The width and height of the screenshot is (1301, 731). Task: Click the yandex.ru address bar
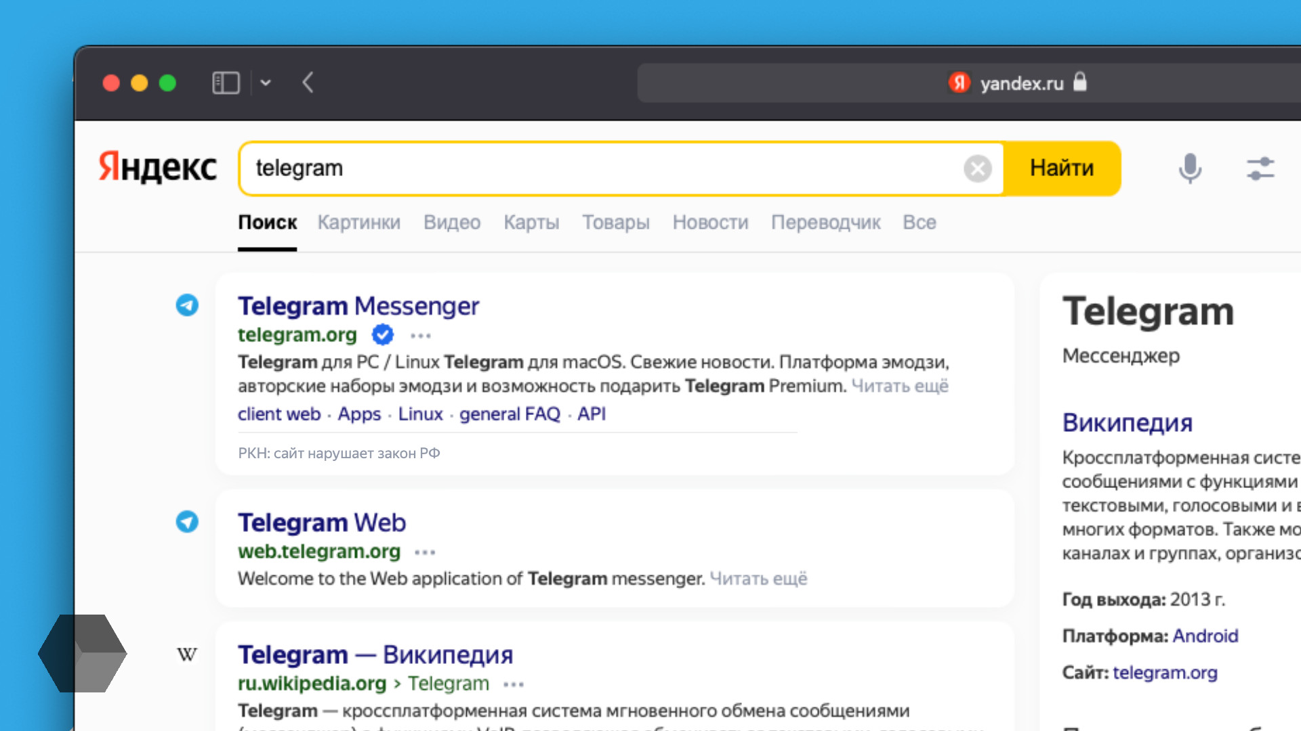coord(969,83)
